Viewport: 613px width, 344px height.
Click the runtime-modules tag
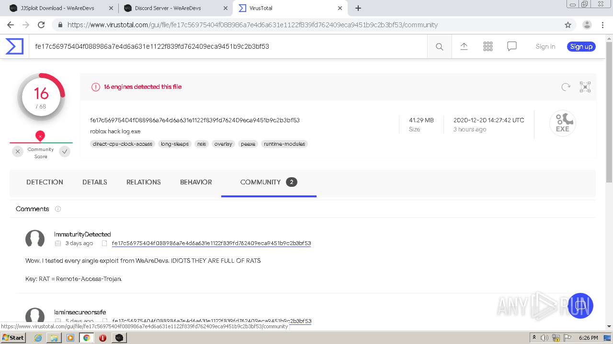pos(284,144)
